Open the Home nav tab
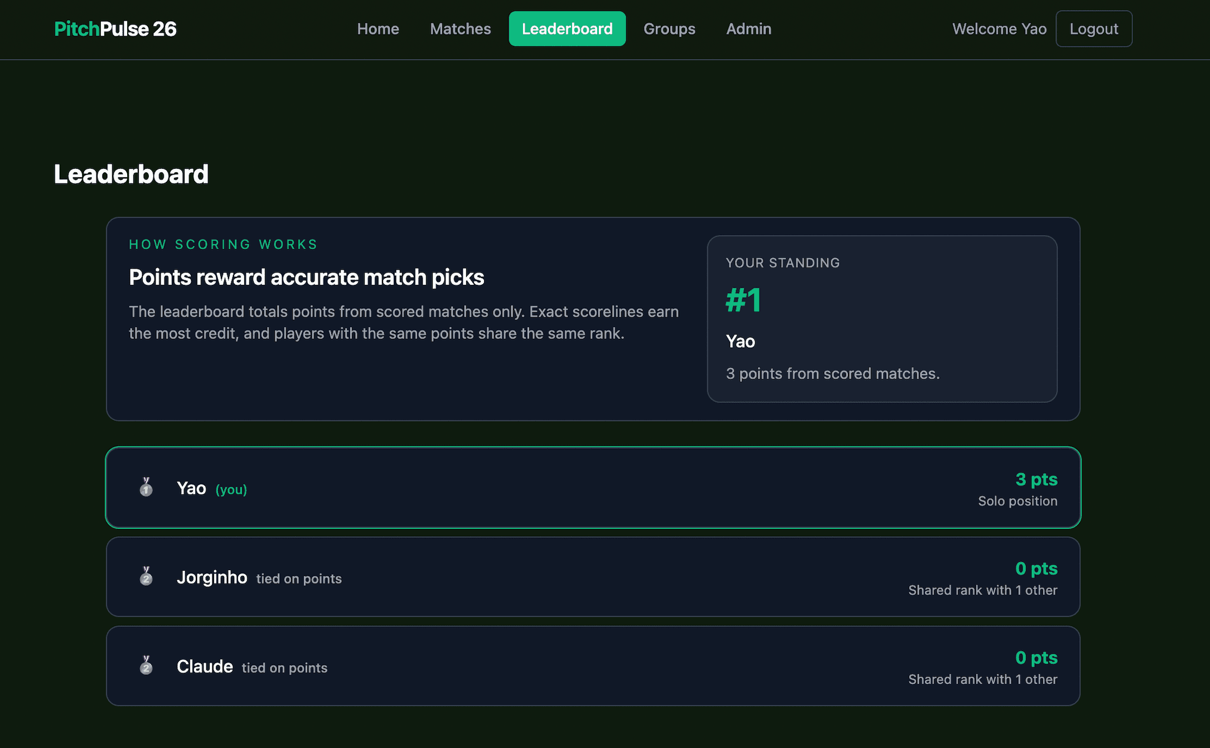This screenshot has width=1210, height=748. (x=378, y=29)
